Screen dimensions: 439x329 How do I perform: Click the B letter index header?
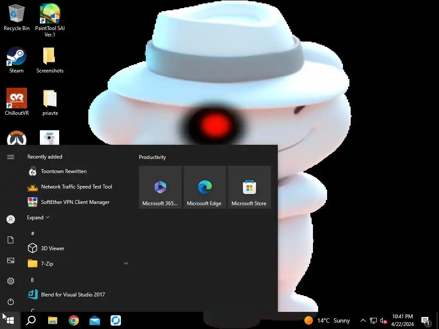(32, 280)
